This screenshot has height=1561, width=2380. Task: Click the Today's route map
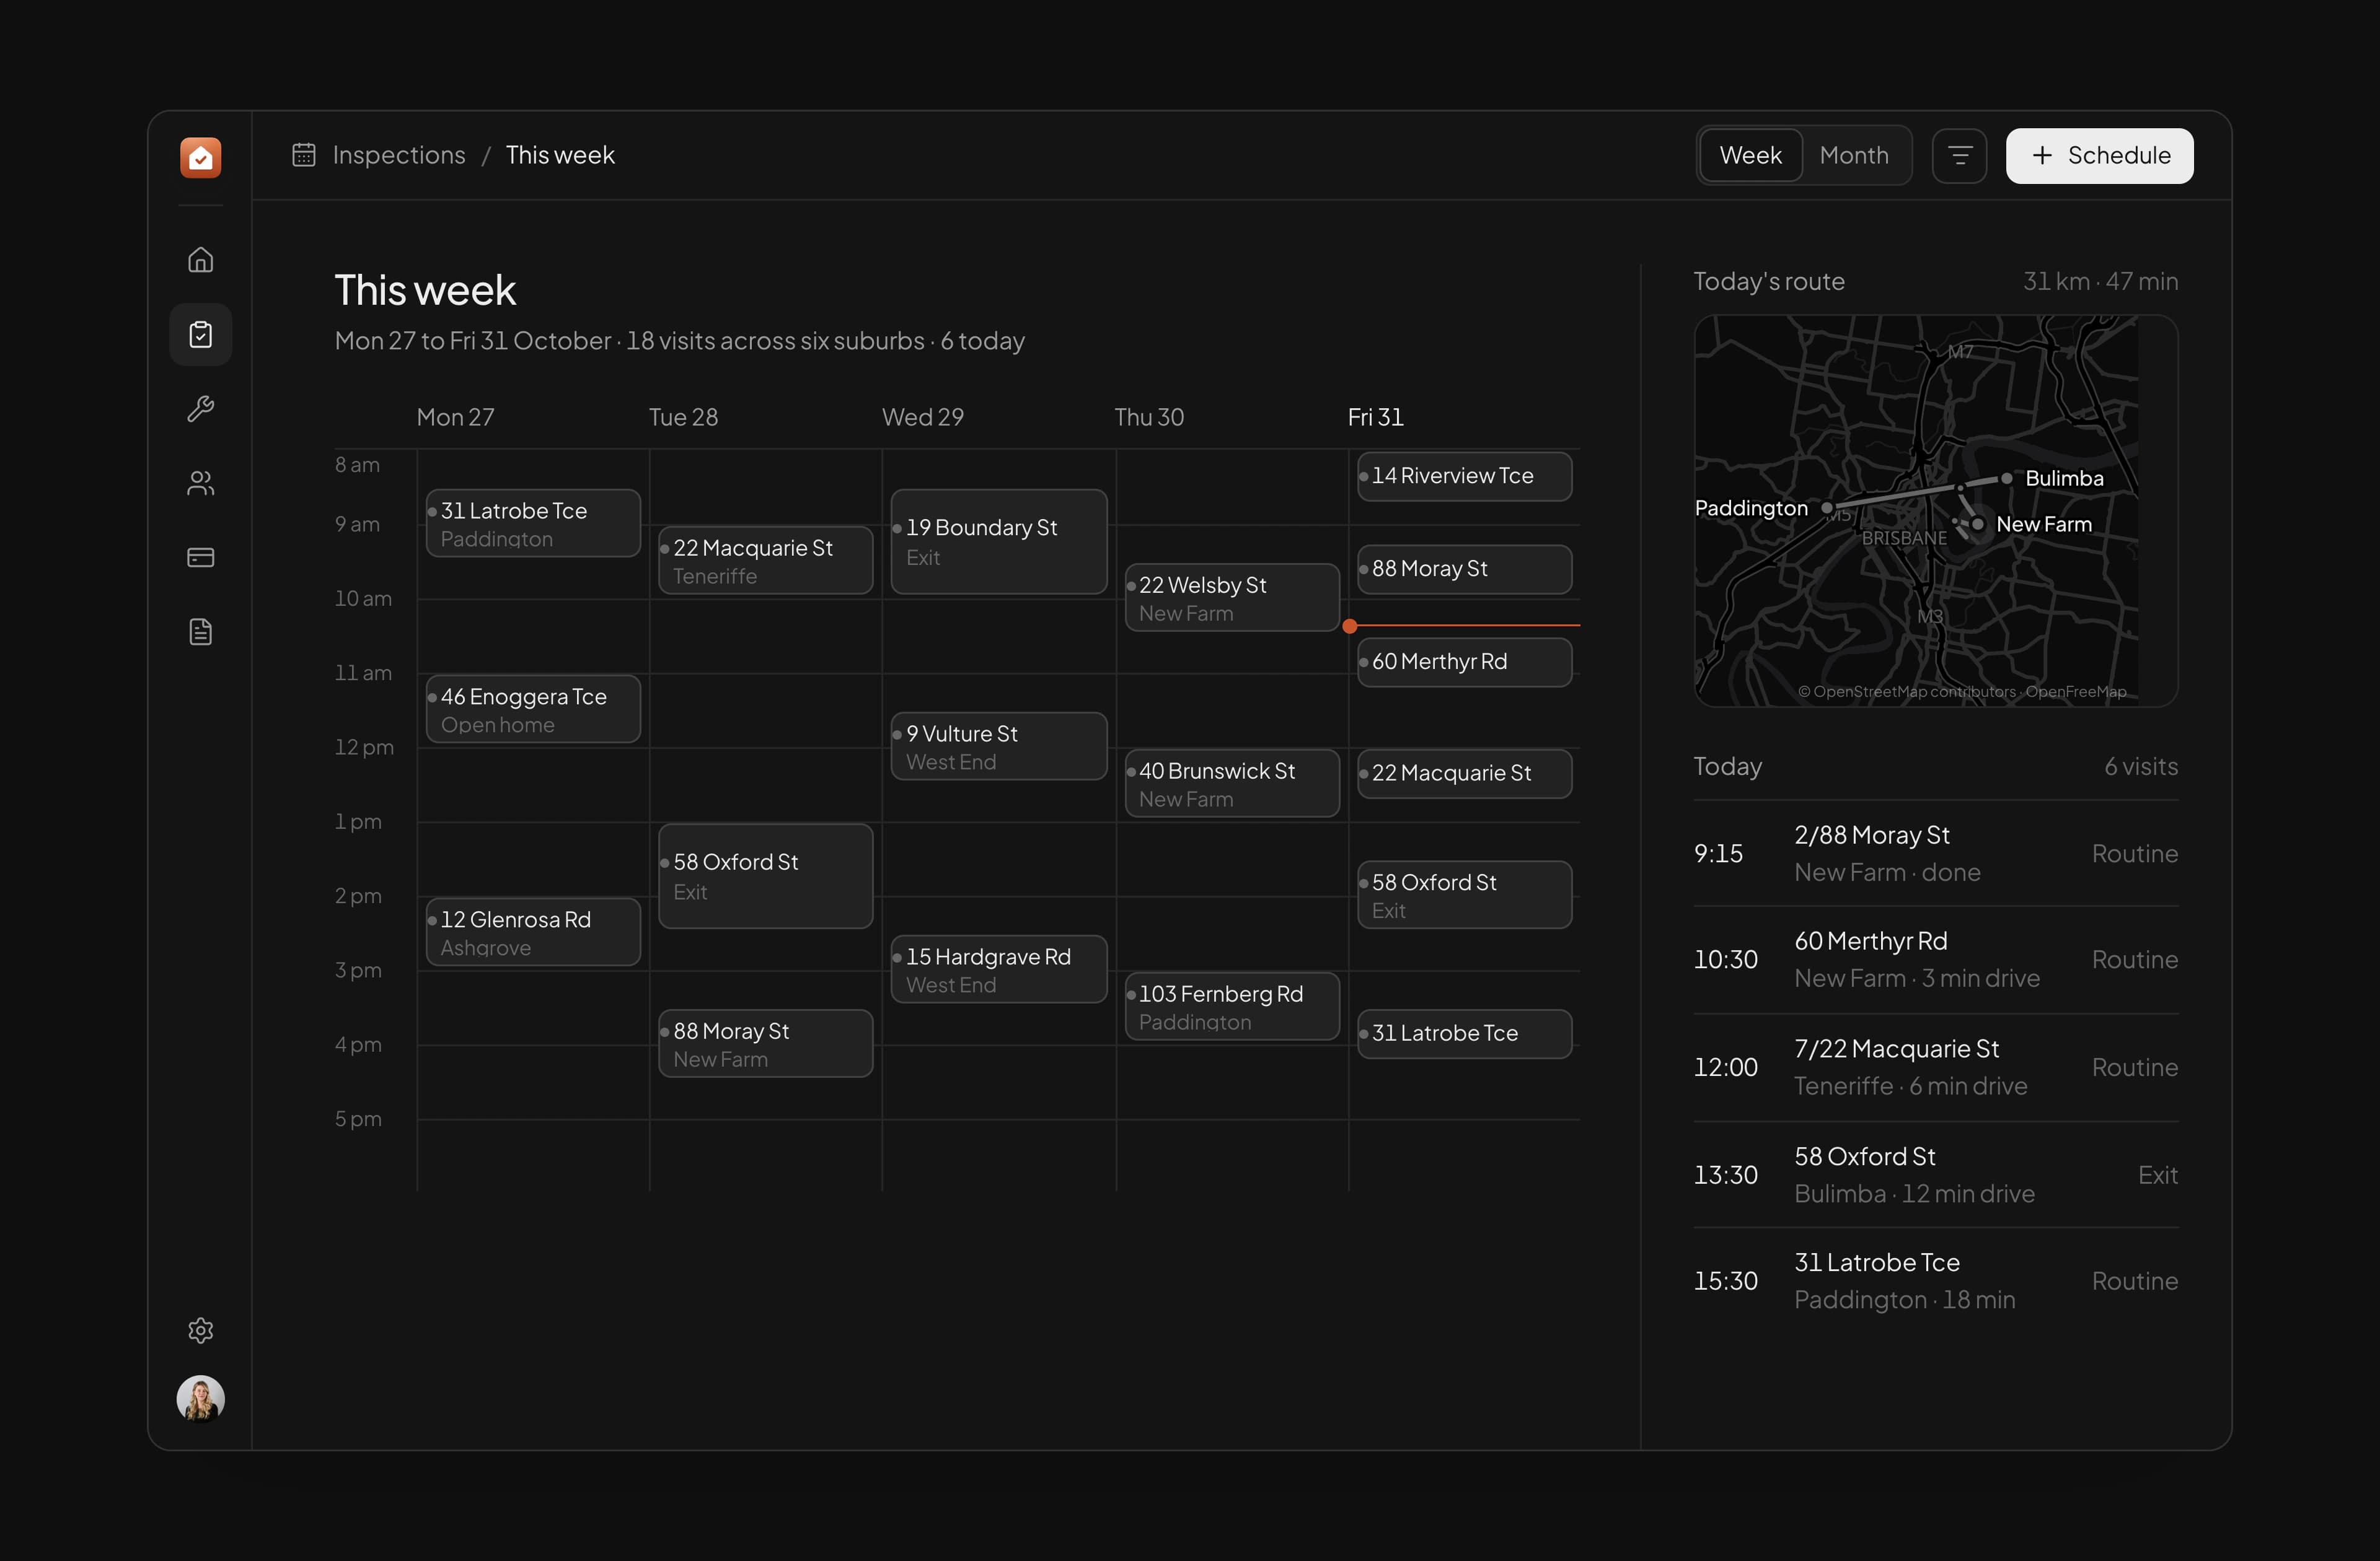point(1935,510)
